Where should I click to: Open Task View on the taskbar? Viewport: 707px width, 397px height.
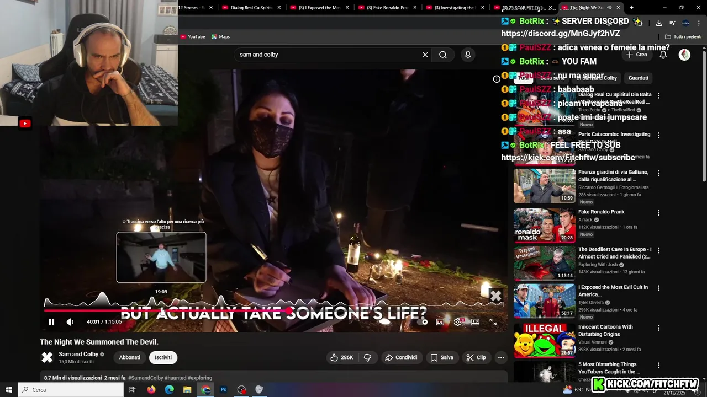133,390
